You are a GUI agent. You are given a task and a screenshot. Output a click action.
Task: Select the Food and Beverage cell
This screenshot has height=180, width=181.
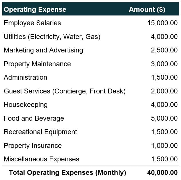click(34, 118)
